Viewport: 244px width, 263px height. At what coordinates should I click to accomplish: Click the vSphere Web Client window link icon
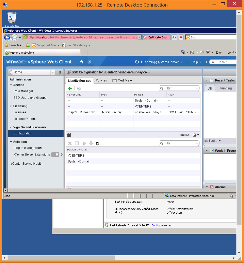coord(89,62)
